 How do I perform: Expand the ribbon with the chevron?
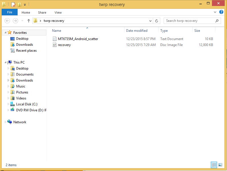point(215,12)
